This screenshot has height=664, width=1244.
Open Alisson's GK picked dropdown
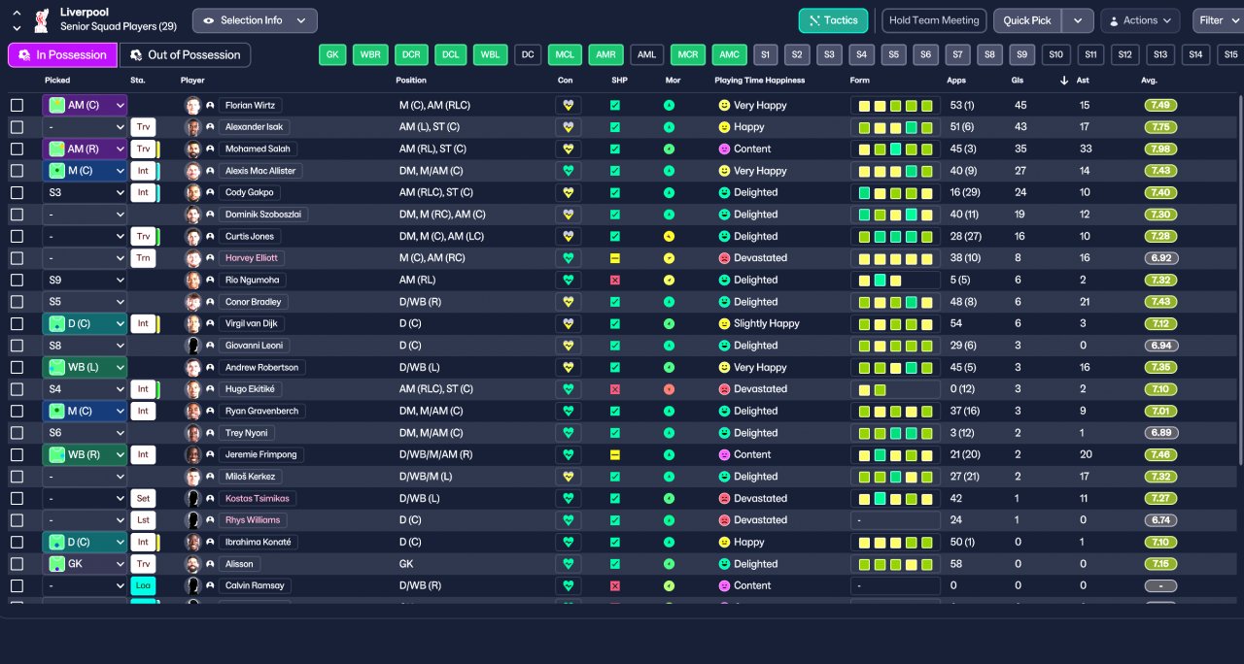[85, 564]
